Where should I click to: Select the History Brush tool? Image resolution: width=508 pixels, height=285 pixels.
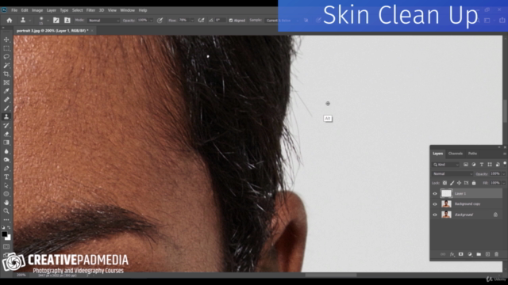6,125
